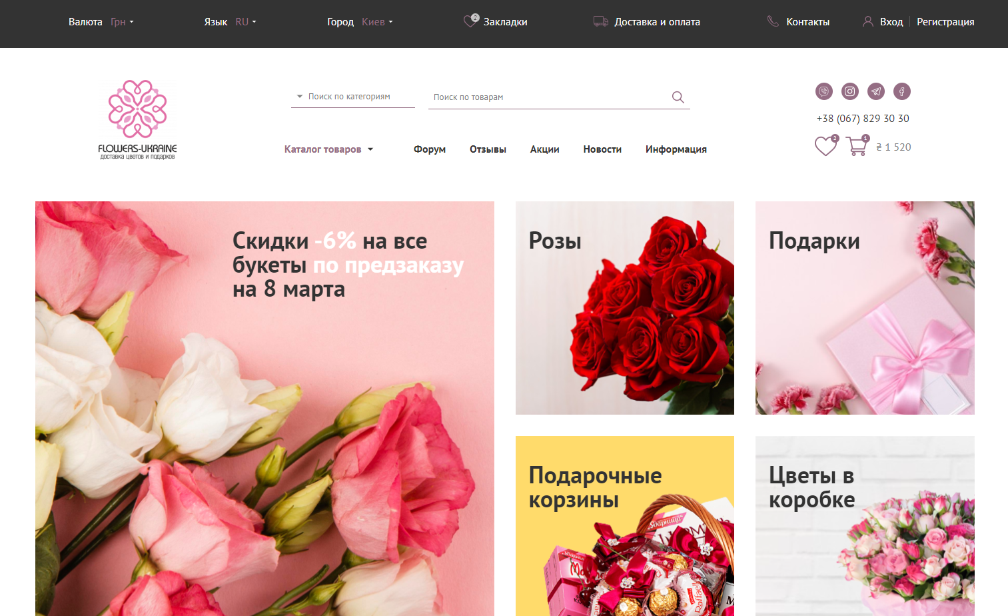Open the Telegram social icon
Screen dimensions: 1008x616
pos(876,91)
